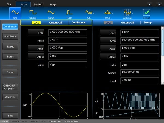Screen dimensions: 164x123
Task: Open the File menu
Action: (9, 4)
